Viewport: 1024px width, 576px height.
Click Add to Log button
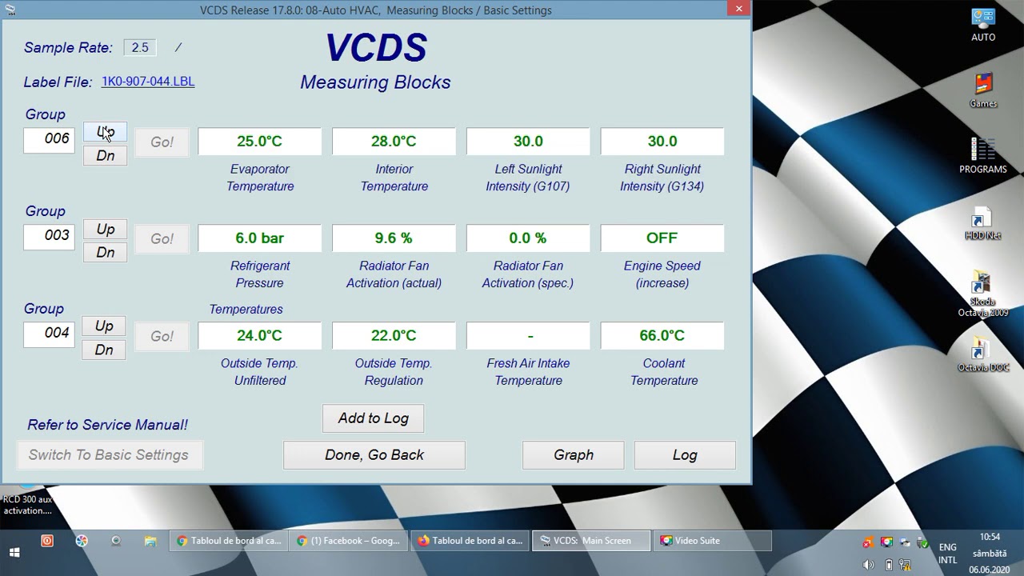(373, 418)
